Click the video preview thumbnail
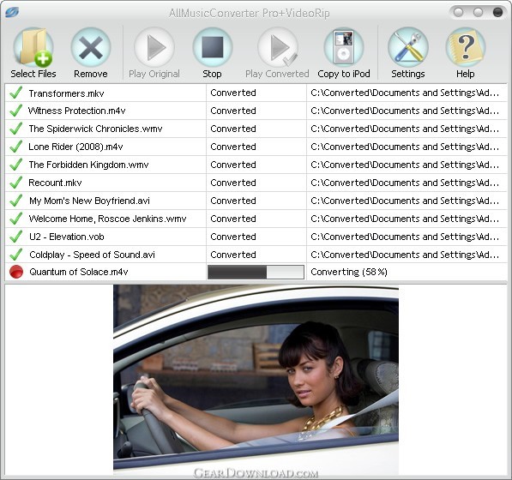512x480 pixels. [x=256, y=380]
